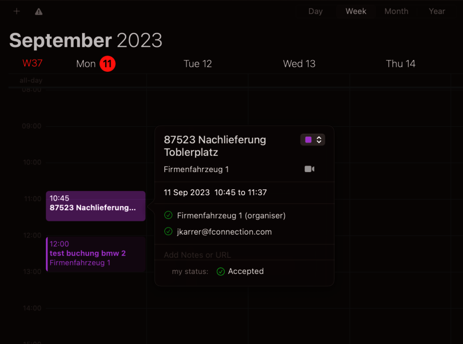Click the Add Notes or URL field
Screen dimensions: 463x344
pos(197,255)
